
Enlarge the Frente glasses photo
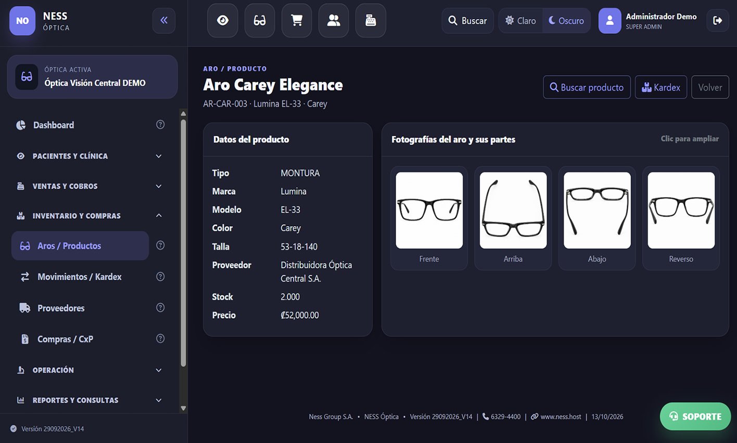(429, 211)
